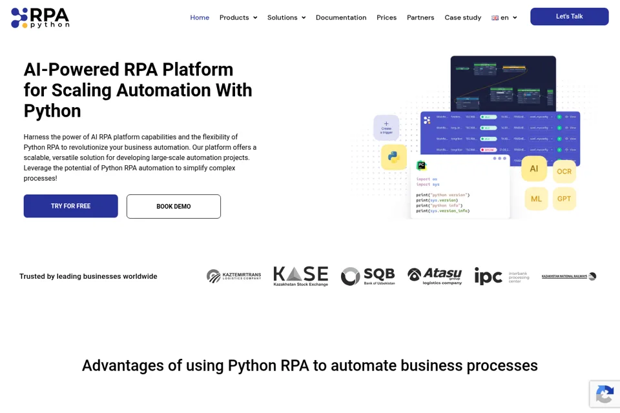Click the 'Advantages of using Python RPA' heading
620x413 pixels.
tap(310, 366)
